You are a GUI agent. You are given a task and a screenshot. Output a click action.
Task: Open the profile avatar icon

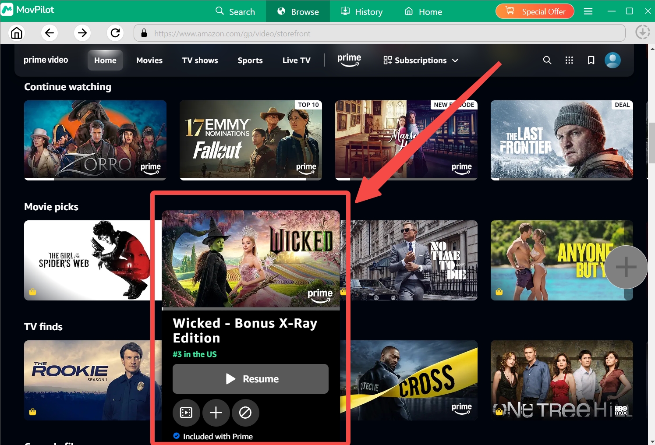(x=613, y=60)
